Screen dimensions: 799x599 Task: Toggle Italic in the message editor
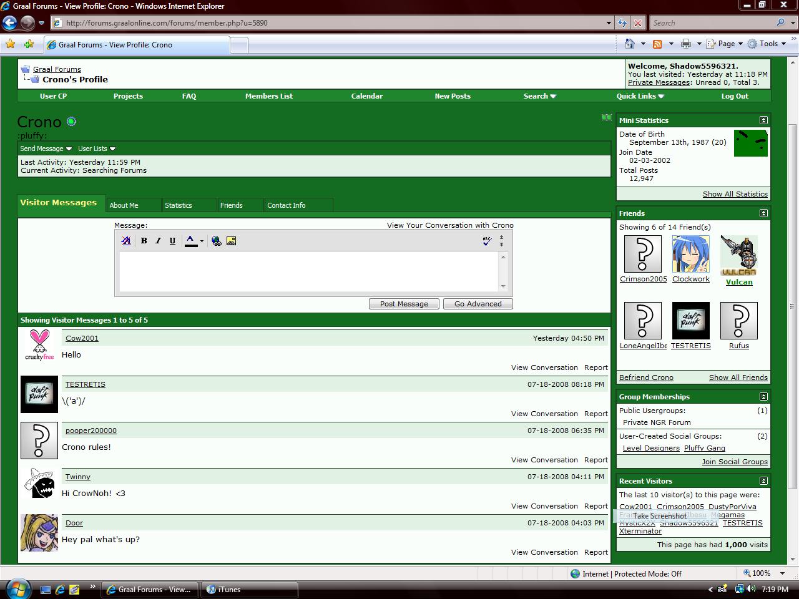coord(158,241)
